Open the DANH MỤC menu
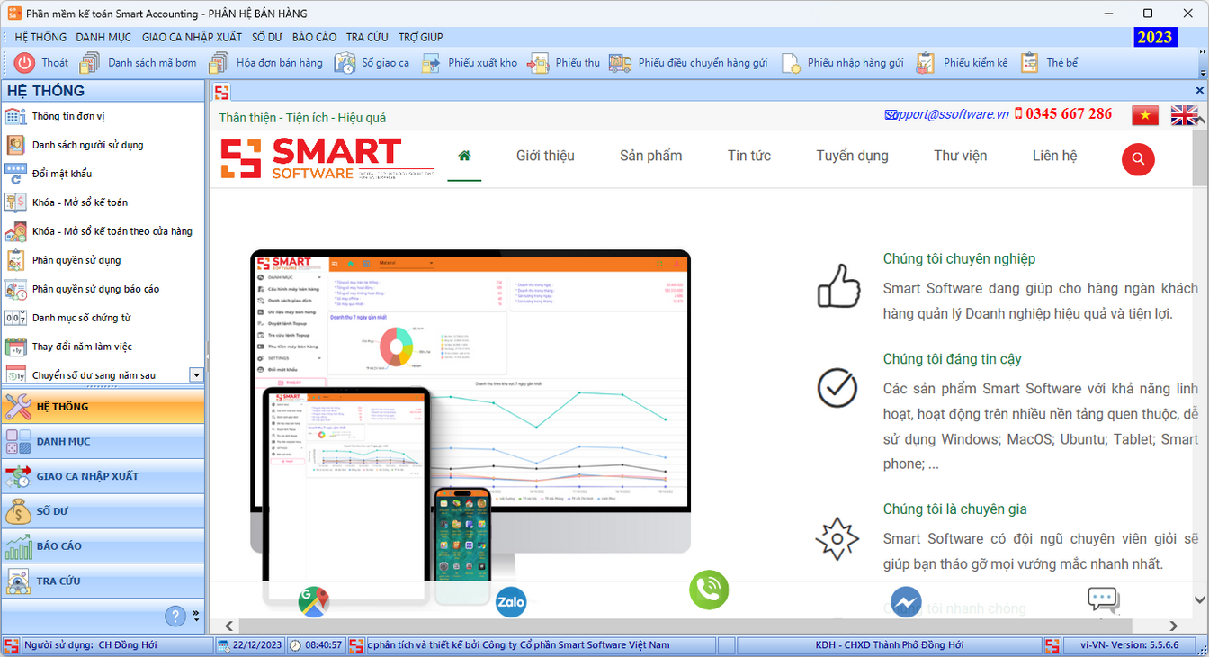Image resolution: width=1209 pixels, height=657 pixels. pos(103,37)
